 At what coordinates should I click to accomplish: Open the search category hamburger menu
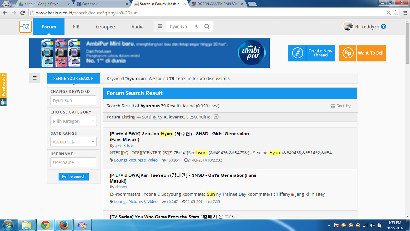pyautogui.click(x=160, y=26)
